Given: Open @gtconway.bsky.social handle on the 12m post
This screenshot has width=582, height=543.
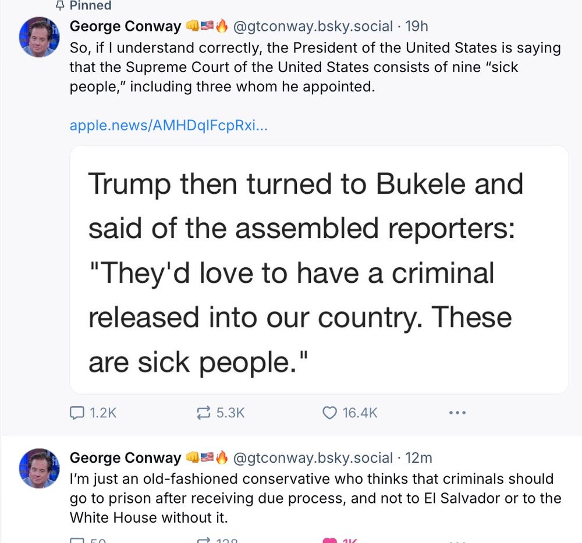Looking at the screenshot, I should click(313, 457).
